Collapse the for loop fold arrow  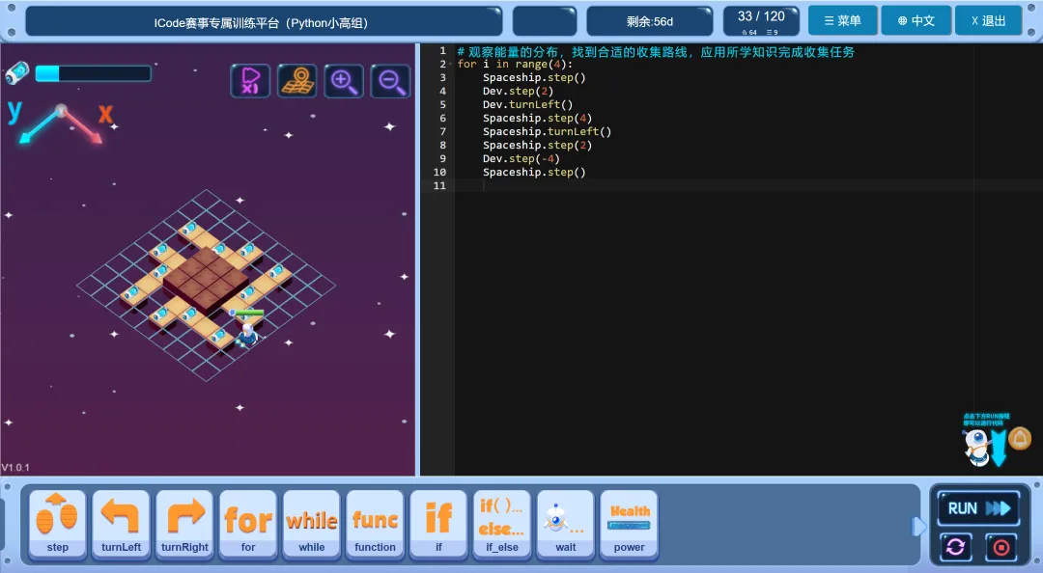point(450,65)
